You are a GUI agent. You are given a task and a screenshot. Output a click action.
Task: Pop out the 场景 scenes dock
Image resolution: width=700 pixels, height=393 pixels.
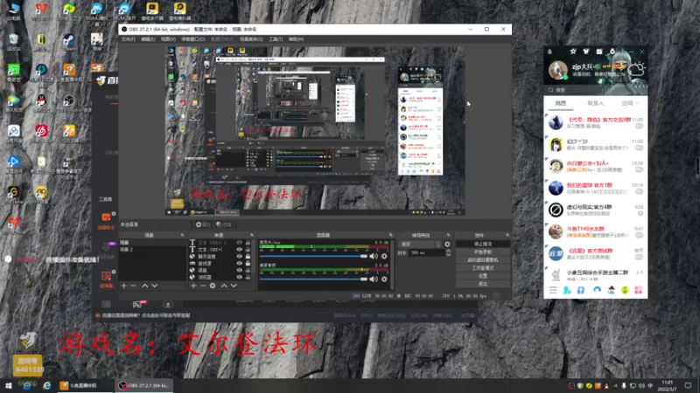pyautogui.click(x=182, y=235)
